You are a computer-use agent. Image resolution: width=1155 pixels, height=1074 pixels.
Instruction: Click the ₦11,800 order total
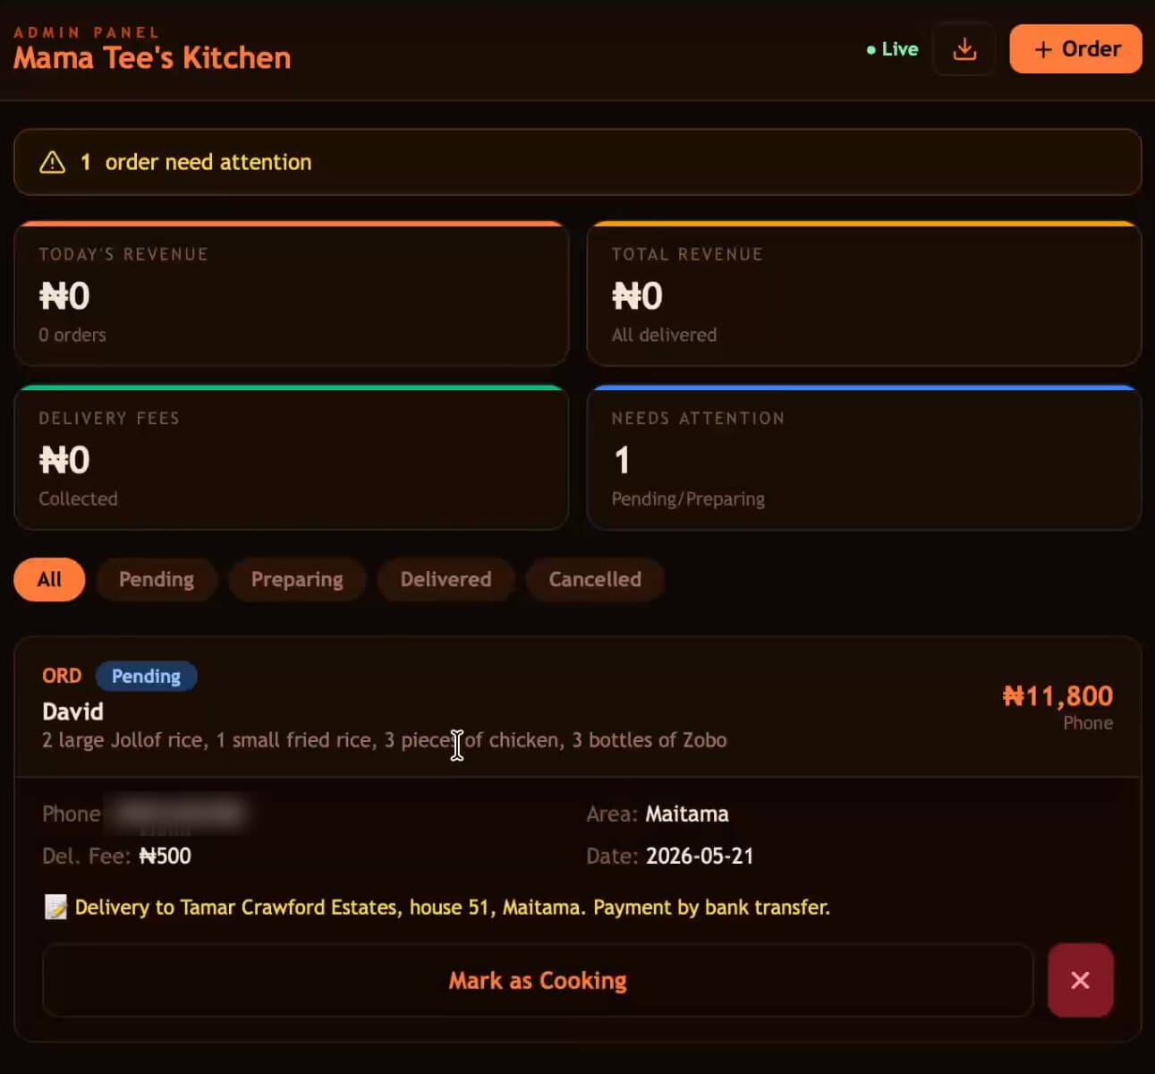pyautogui.click(x=1058, y=695)
